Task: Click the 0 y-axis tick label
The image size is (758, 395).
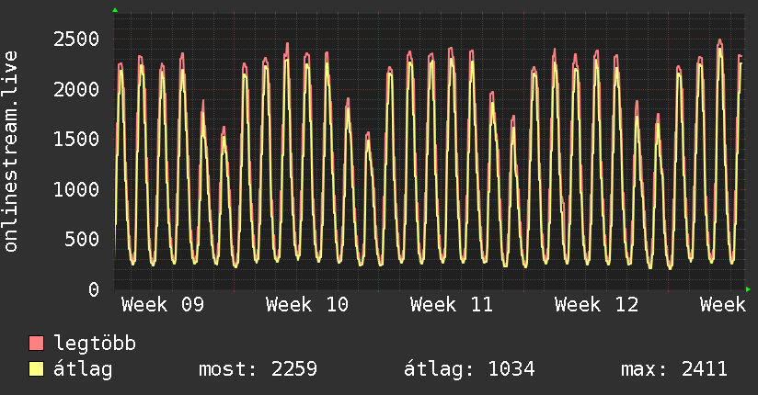Action: (93, 289)
